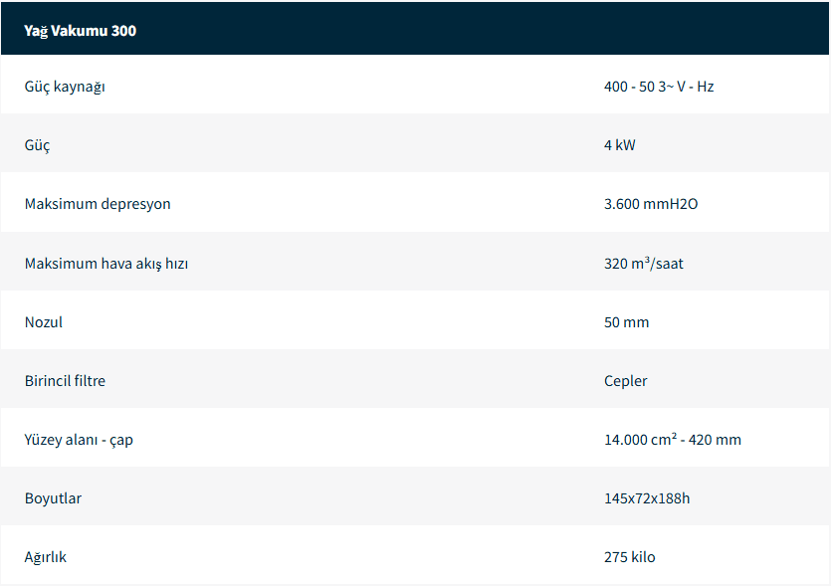Click the 145x72x188h dimensions value

coord(646,498)
